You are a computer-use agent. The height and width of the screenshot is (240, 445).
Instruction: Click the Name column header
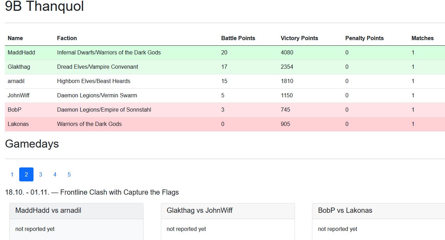15,38
